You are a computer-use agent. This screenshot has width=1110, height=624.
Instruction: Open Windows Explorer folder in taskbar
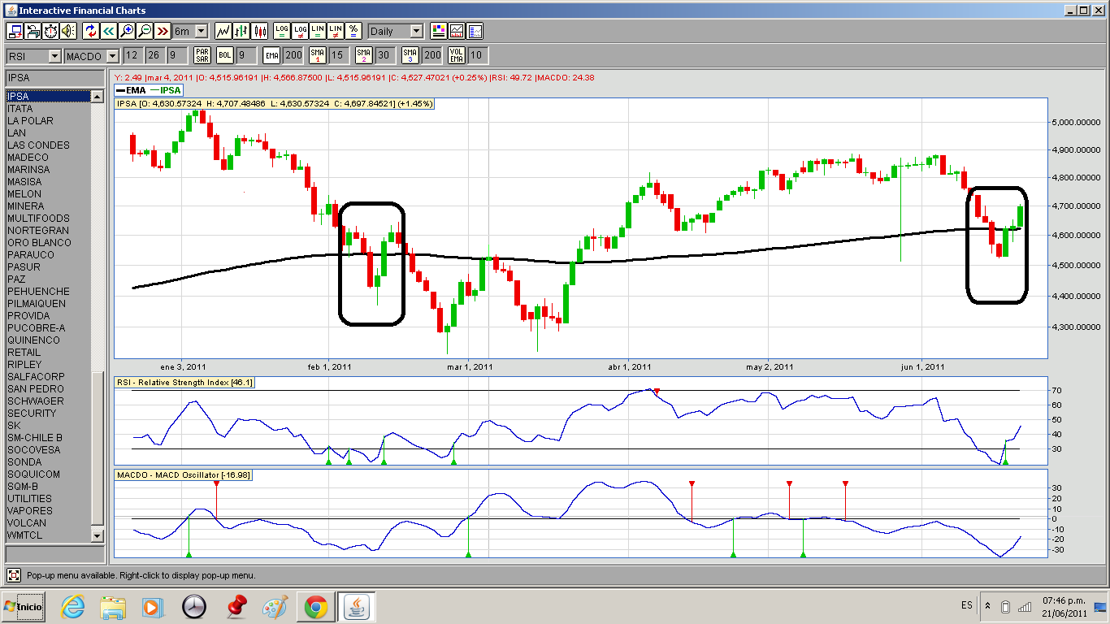tap(113, 606)
